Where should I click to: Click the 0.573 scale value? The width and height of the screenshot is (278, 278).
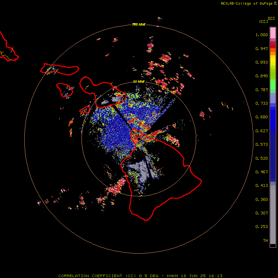tap(262, 145)
